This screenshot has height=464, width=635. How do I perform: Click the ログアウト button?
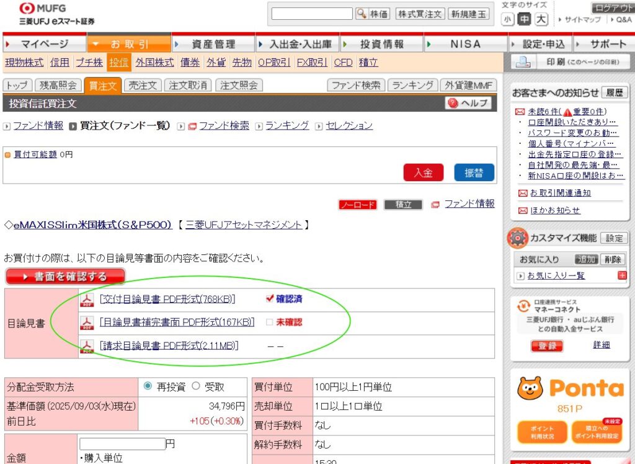pos(613,8)
